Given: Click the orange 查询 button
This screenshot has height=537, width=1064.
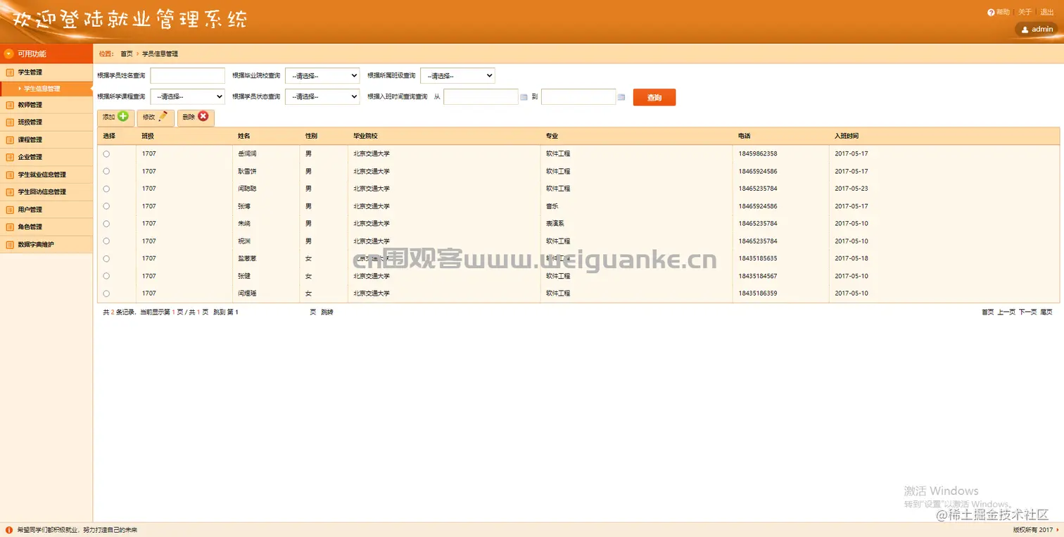Looking at the screenshot, I should click(654, 97).
